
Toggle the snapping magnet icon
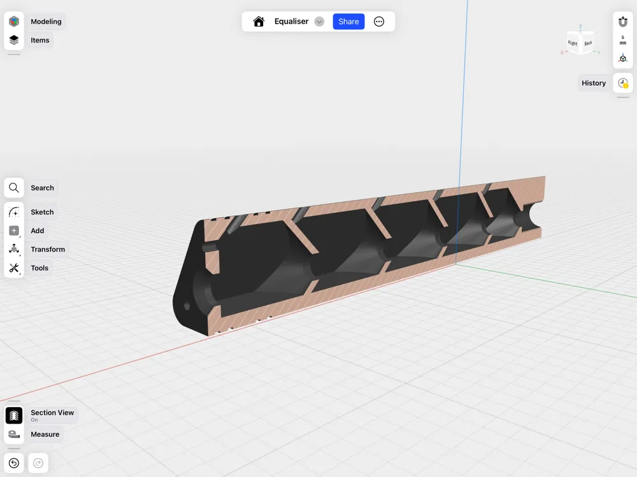(623, 22)
